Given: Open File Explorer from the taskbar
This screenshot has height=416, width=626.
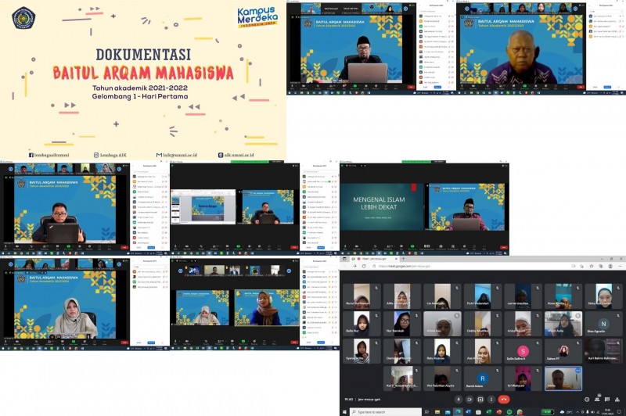Looking at the screenshot, I should click(437, 412).
